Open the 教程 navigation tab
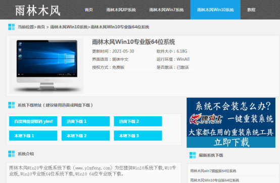Image resolution: width=280 pixels, height=183 pixels. 251,10
